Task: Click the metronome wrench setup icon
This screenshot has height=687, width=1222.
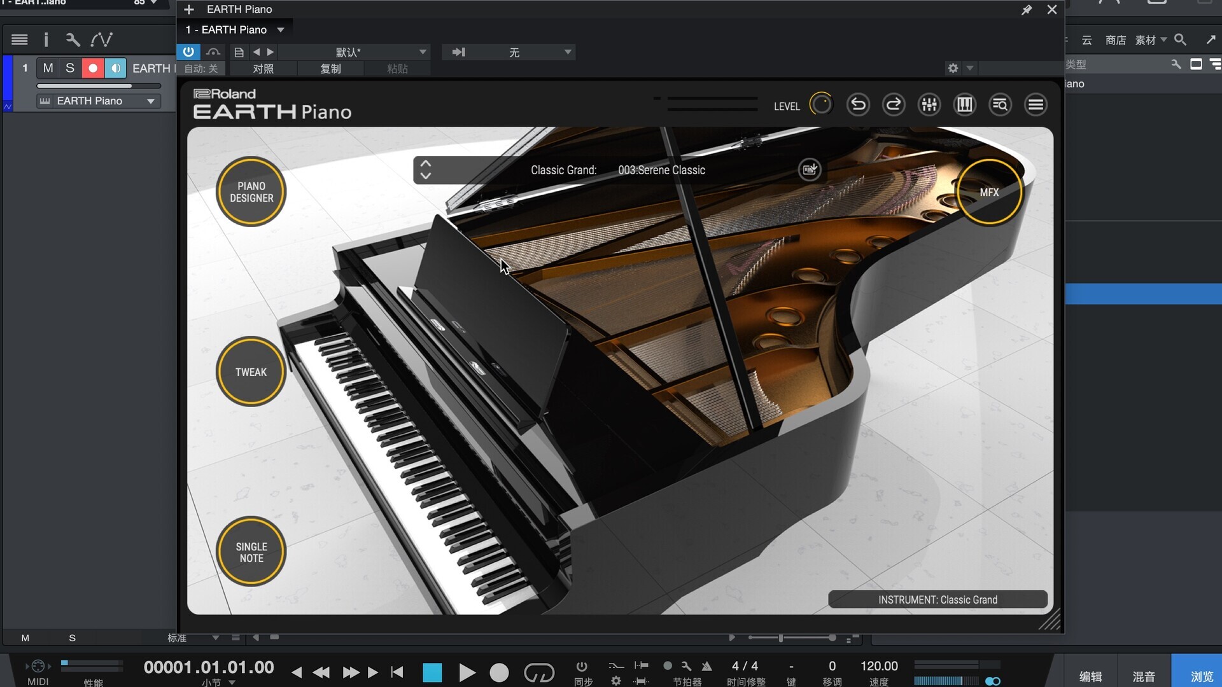Action: [686, 666]
